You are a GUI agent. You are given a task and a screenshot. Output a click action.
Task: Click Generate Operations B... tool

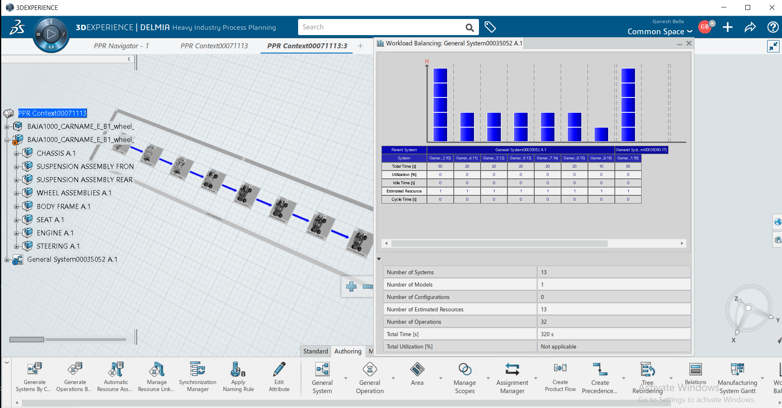[75, 377]
